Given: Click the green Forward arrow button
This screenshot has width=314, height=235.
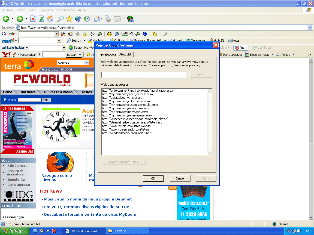Looking at the screenshot, I should [x=20, y=19].
